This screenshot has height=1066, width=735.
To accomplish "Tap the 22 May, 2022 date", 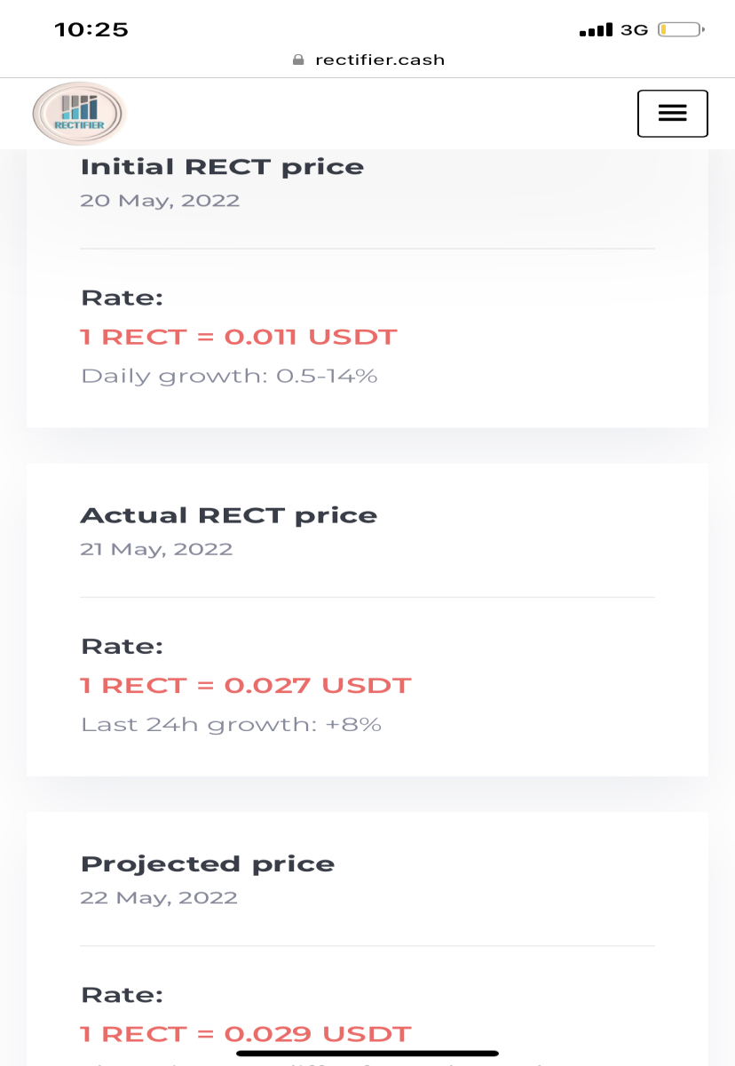I will point(159,897).
